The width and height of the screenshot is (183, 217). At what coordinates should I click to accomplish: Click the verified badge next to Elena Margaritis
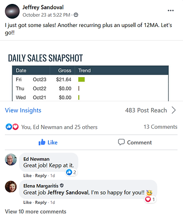pos(62,186)
